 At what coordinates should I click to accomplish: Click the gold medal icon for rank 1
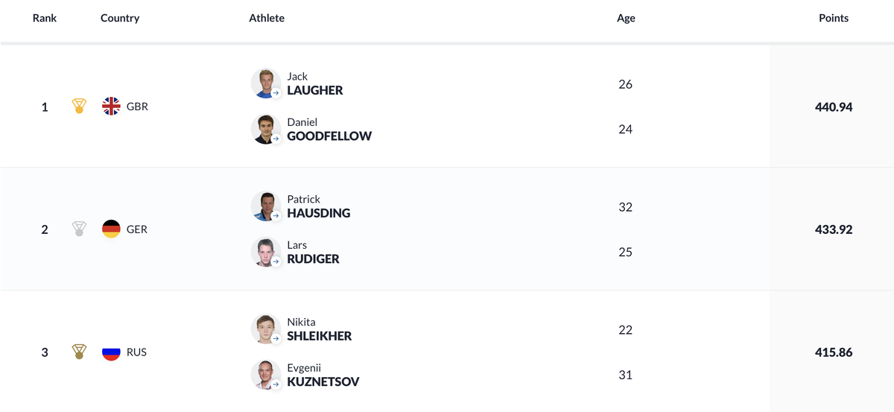pos(79,107)
